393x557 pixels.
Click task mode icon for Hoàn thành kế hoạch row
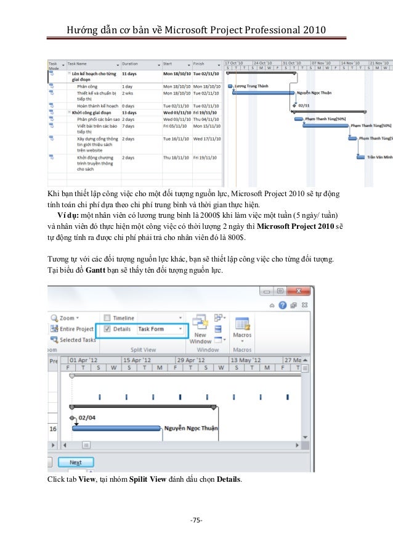point(51,105)
